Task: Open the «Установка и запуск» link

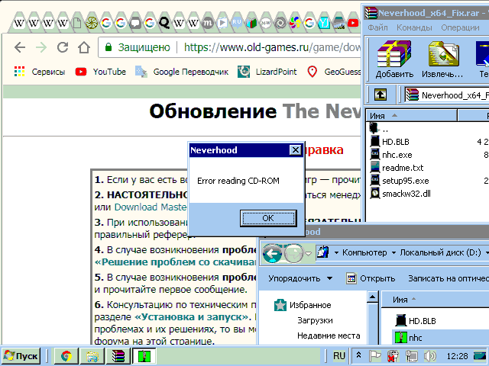Action: click(x=193, y=317)
